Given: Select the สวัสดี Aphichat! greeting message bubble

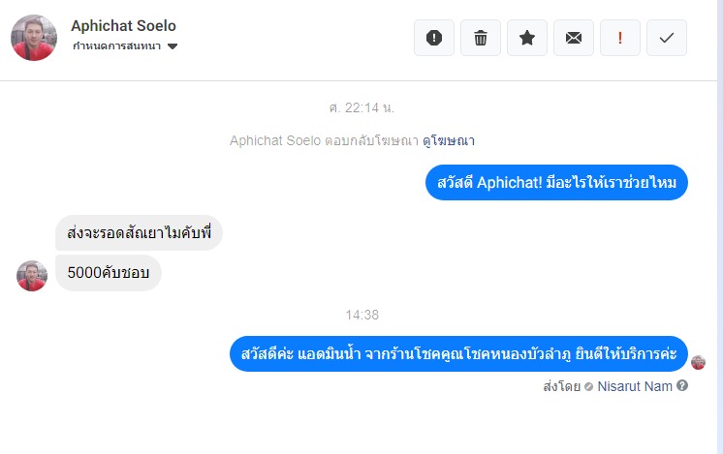Looking at the screenshot, I should click(556, 182).
